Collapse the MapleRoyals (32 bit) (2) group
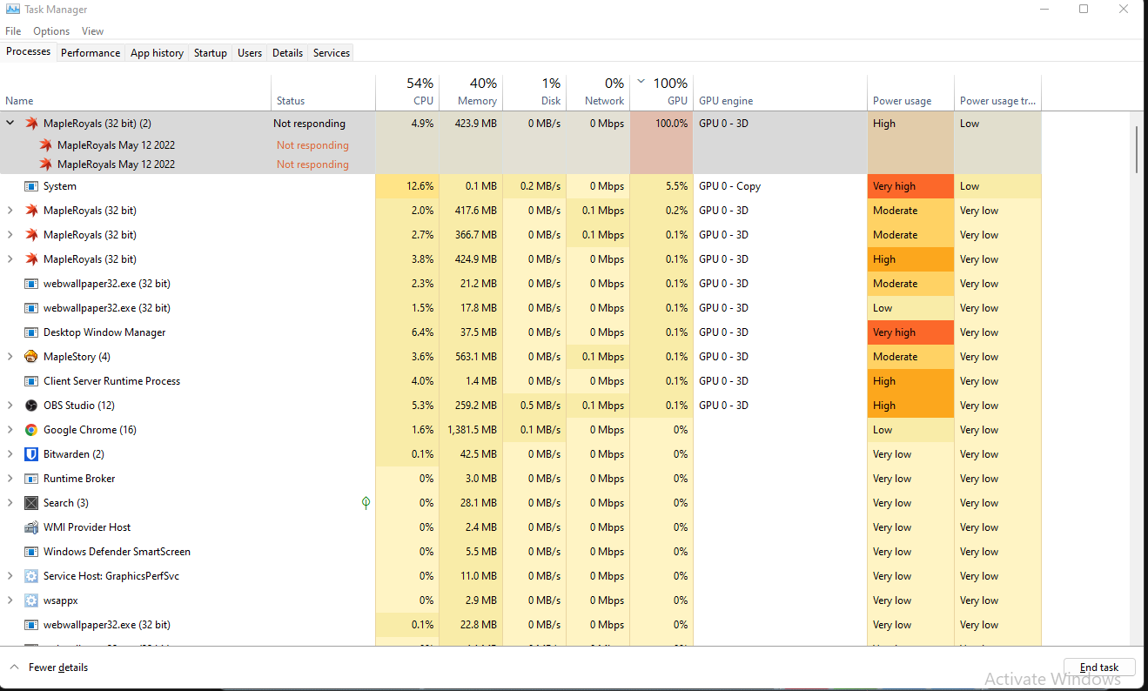The height and width of the screenshot is (691, 1148). point(10,124)
